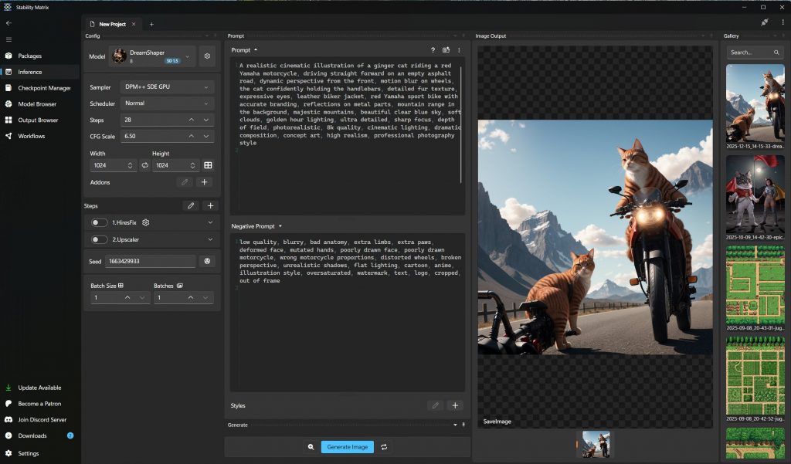Click the Generate Image button
The height and width of the screenshot is (464, 791).
pyautogui.click(x=347, y=447)
